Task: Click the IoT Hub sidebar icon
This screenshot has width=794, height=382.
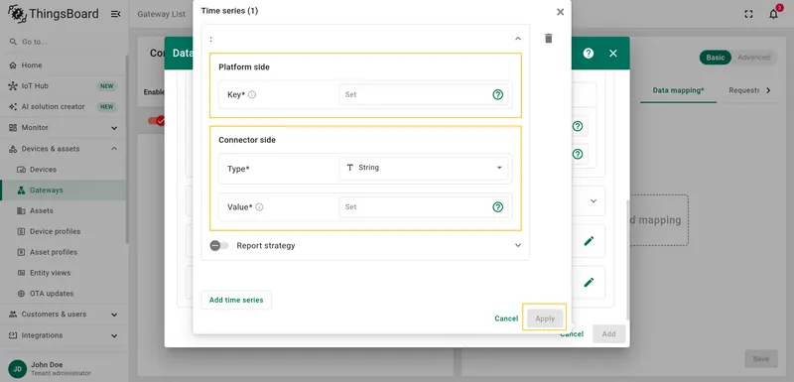Action: pos(13,86)
